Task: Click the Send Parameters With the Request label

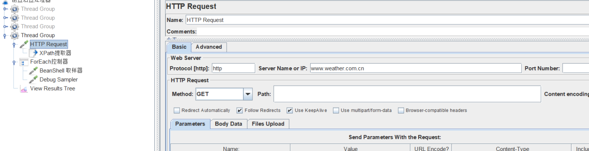Action: click(395, 137)
